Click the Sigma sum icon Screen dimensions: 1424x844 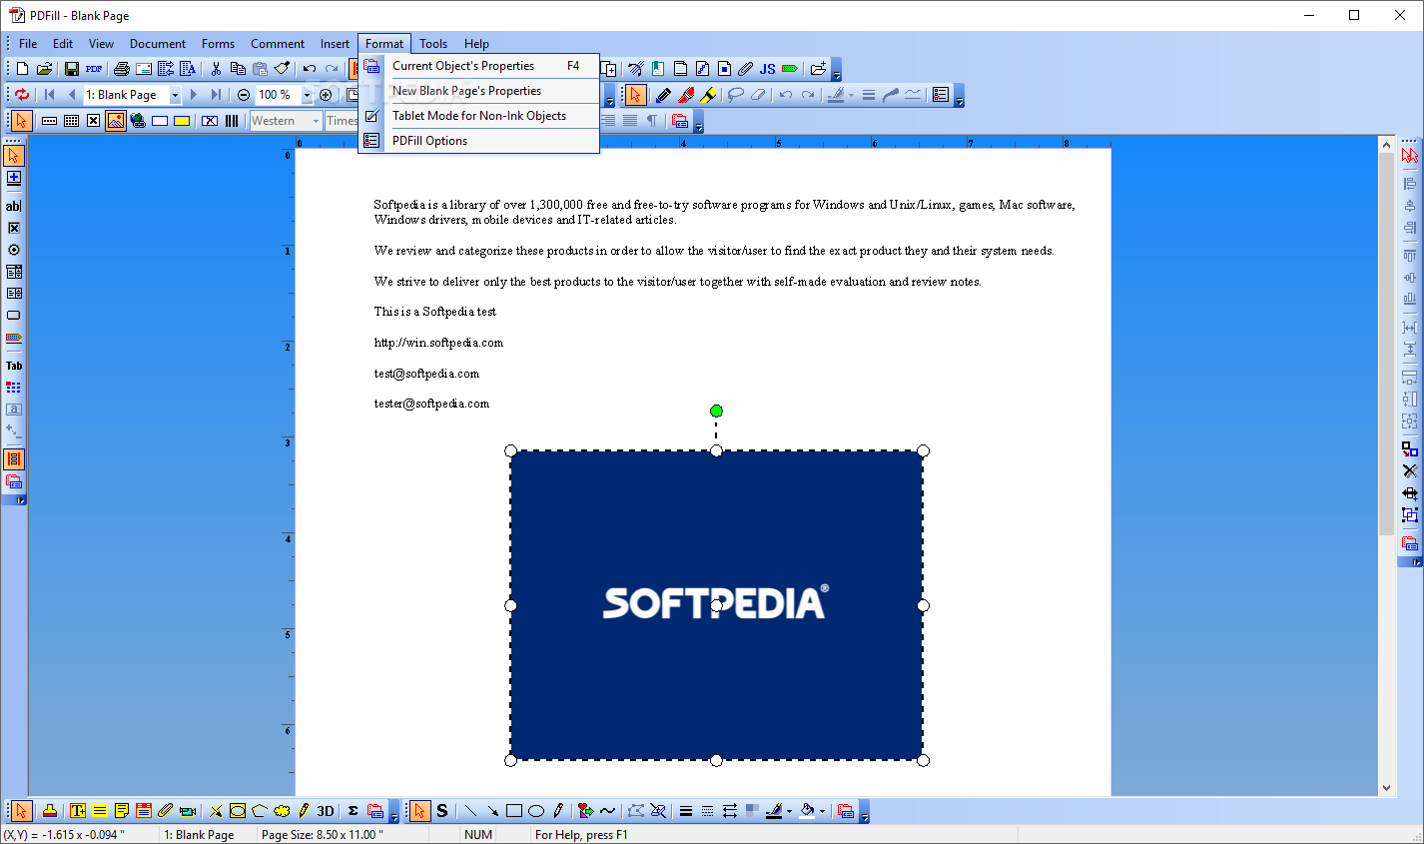pyautogui.click(x=353, y=811)
